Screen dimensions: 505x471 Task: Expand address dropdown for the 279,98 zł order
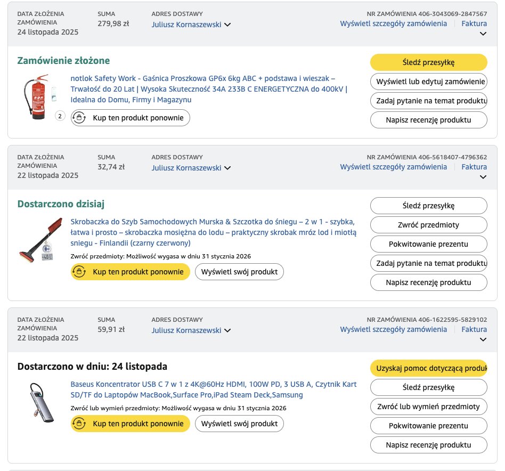[227, 25]
